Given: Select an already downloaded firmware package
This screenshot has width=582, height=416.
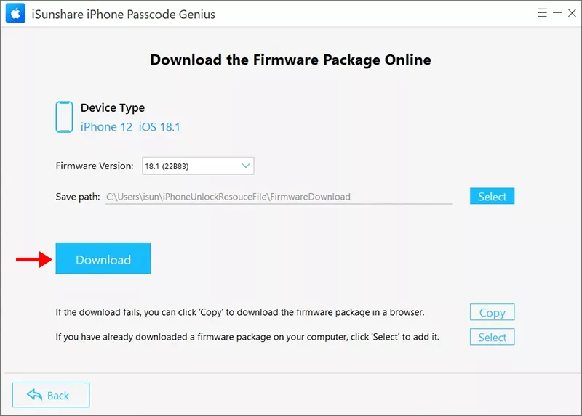Looking at the screenshot, I should point(492,337).
